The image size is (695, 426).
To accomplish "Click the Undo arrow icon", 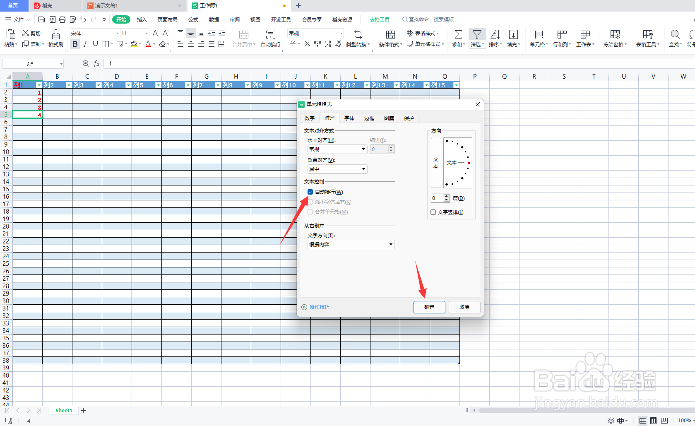I will click(83, 19).
